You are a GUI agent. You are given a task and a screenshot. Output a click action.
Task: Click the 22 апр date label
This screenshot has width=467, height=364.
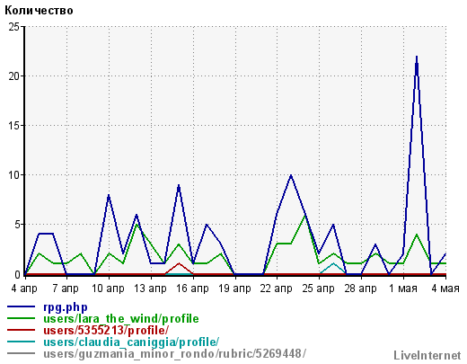(x=277, y=289)
